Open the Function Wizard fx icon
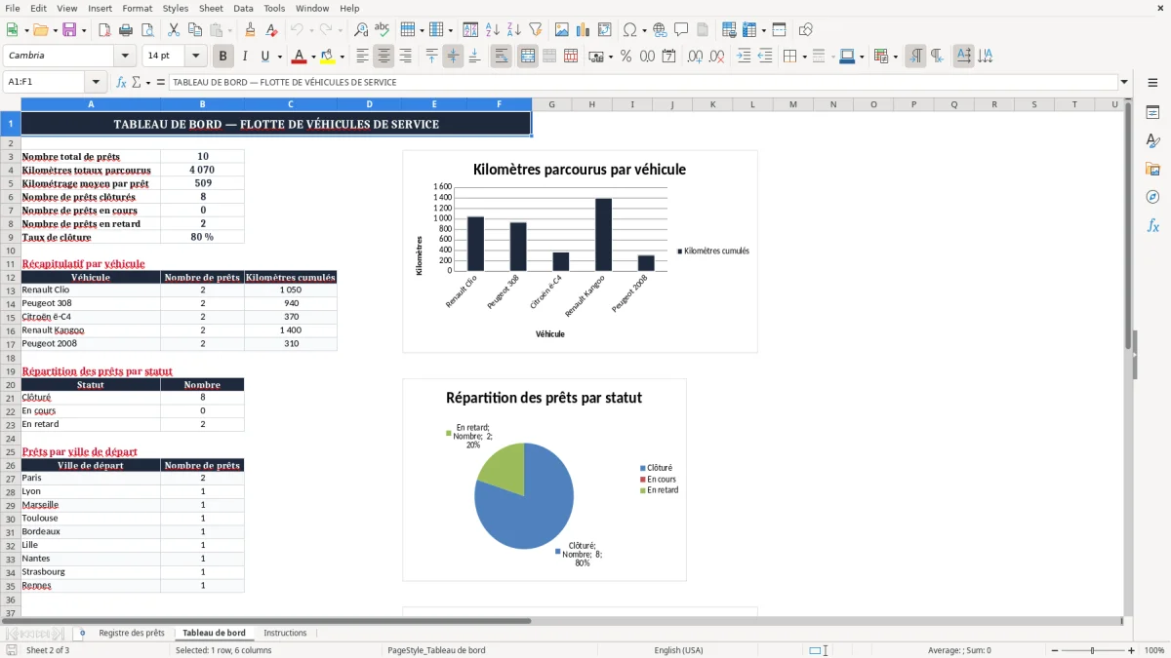Image resolution: width=1171 pixels, height=658 pixels. click(x=122, y=83)
